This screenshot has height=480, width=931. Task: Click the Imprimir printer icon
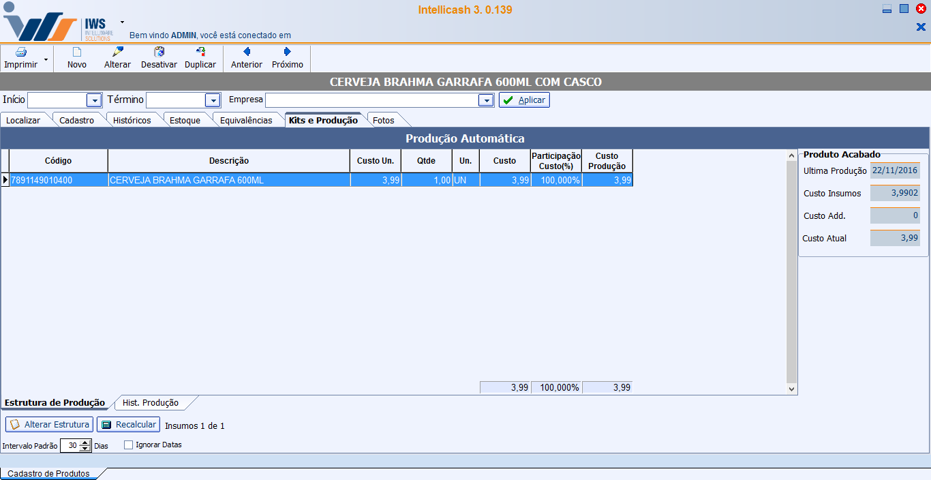coord(20,52)
